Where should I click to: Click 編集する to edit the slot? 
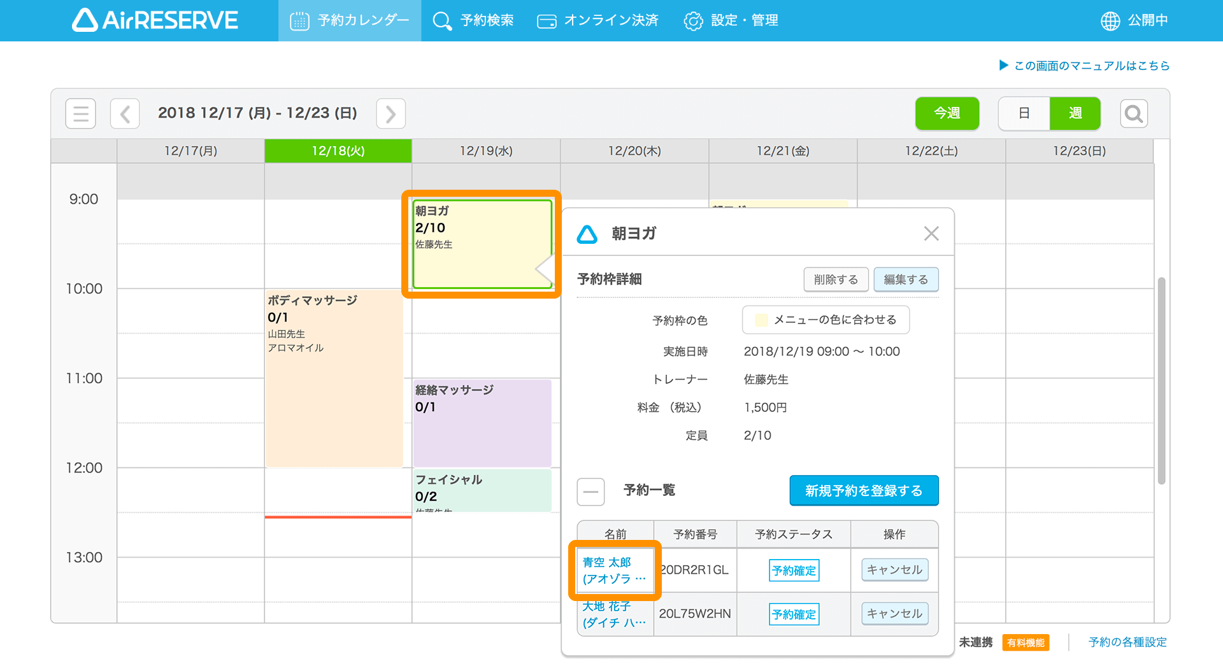(x=905, y=280)
